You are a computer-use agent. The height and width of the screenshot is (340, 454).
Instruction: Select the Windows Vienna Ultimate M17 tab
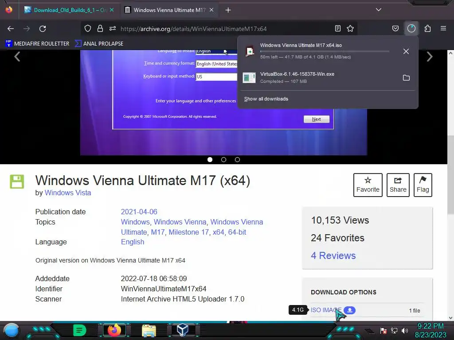(x=169, y=10)
